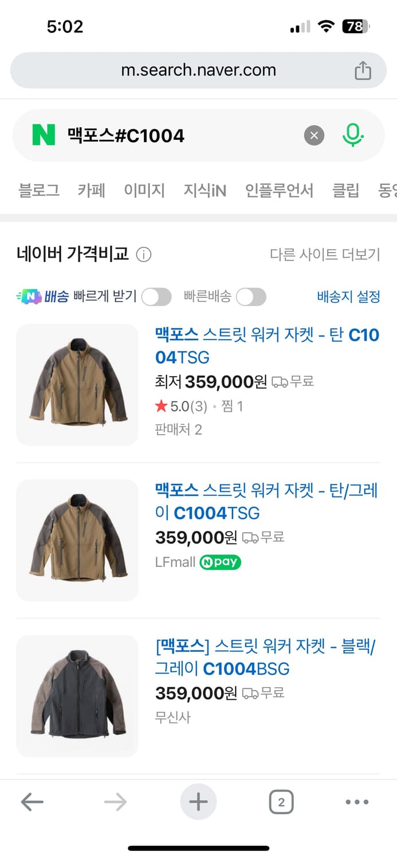Open the tab switcher showing 2 tabs
397x859 pixels.
tap(281, 802)
